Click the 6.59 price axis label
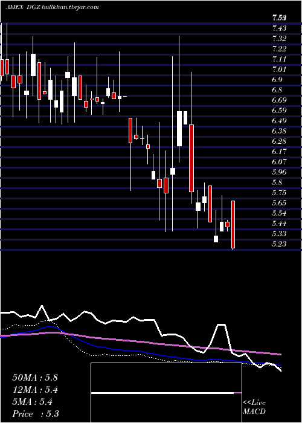Screen dimensions: 302x423 point(279,111)
